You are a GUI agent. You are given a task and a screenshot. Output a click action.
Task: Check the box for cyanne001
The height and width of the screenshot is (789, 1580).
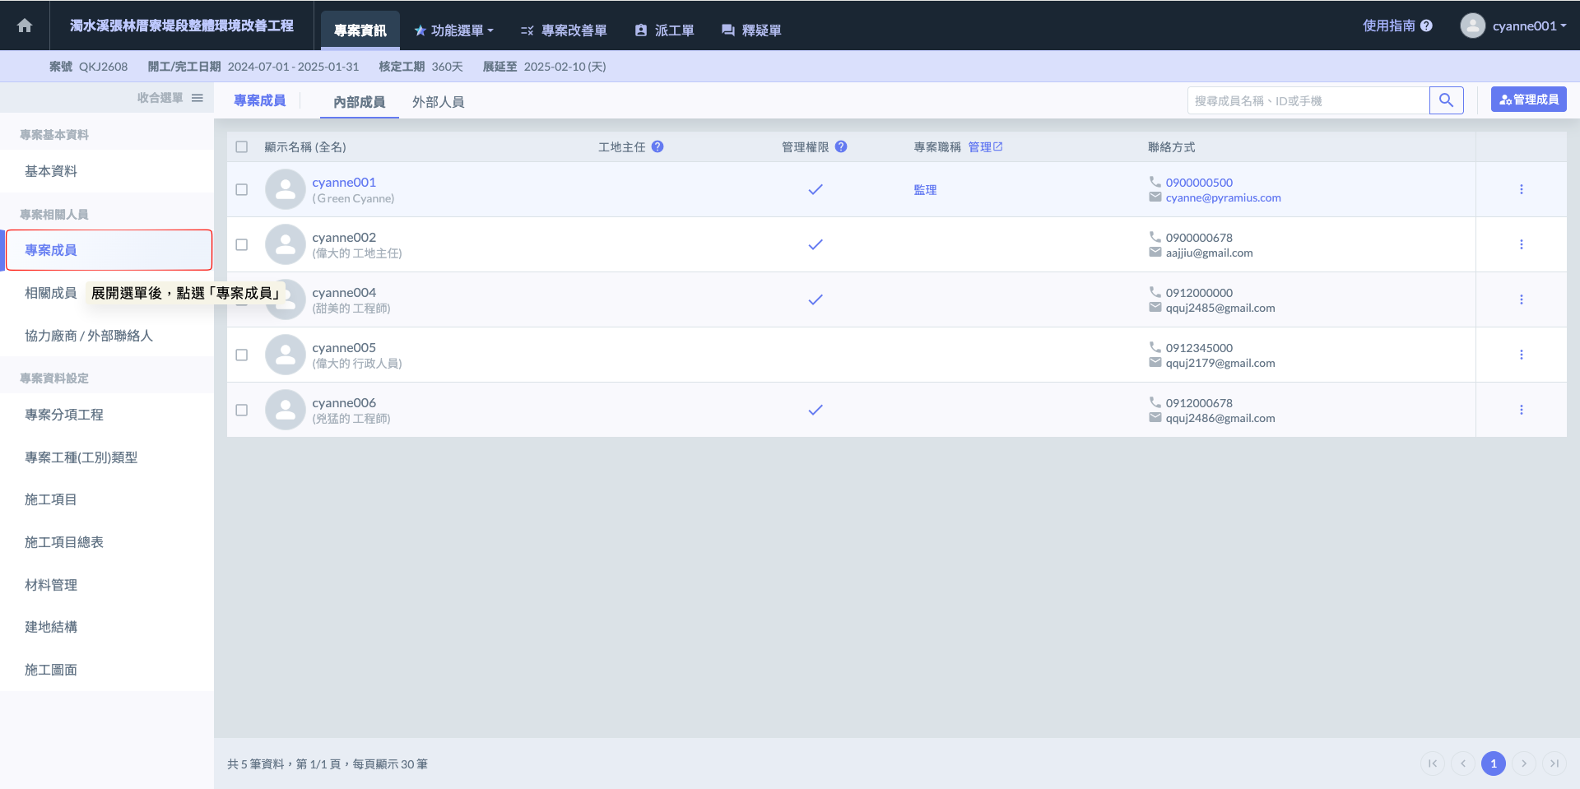[x=242, y=189]
